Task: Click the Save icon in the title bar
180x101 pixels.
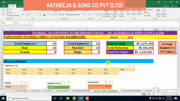Action: coord(3,2)
